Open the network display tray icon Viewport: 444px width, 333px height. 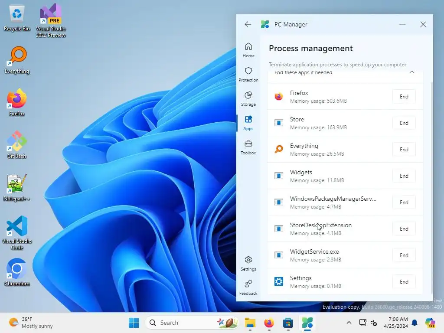click(x=363, y=323)
